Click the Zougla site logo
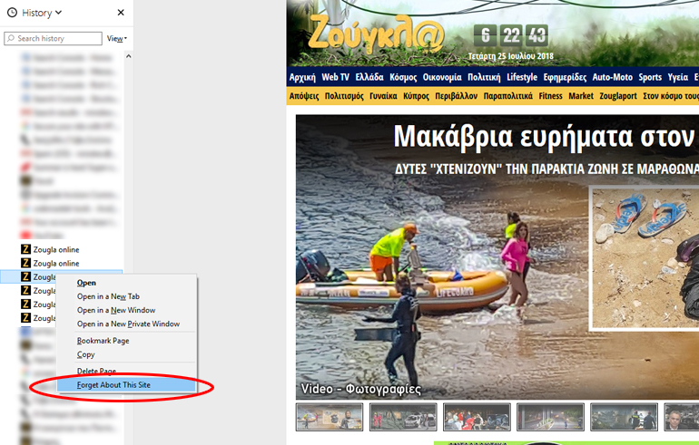The width and height of the screenshot is (699, 445). pyautogui.click(x=376, y=34)
